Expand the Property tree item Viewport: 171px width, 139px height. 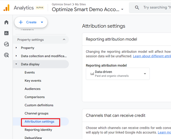16,48
